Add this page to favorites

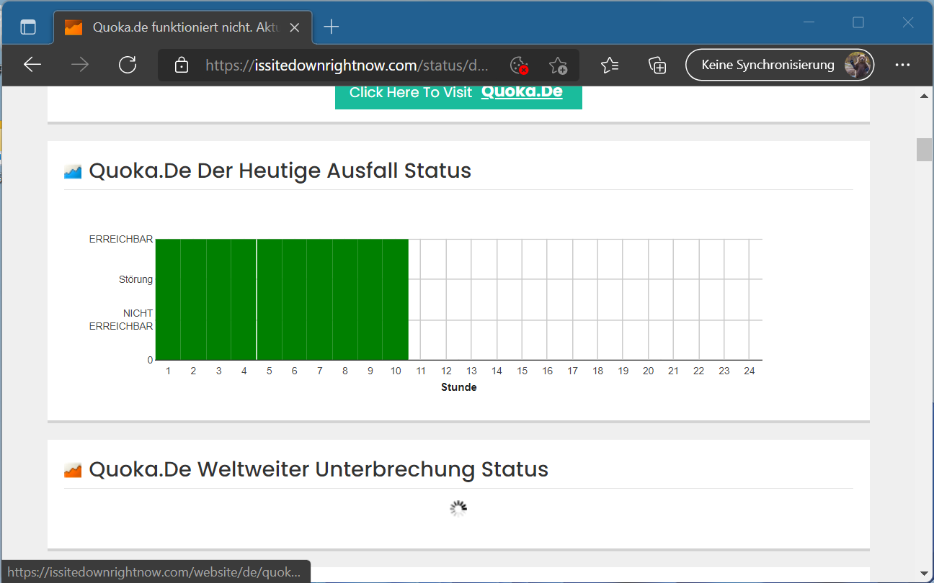pyautogui.click(x=558, y=65)
